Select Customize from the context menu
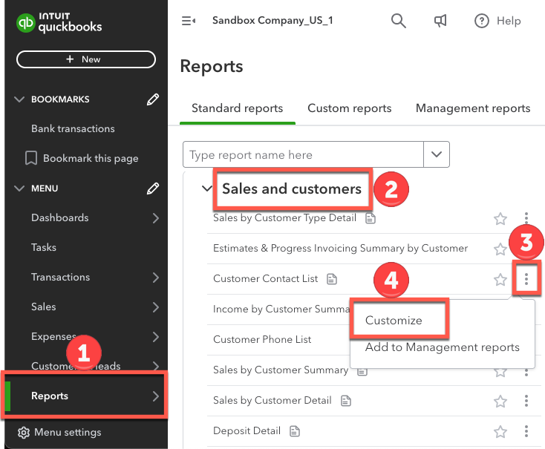Image resolution: width=545 pixels, height=449 pixels. (x=394, y=321)
